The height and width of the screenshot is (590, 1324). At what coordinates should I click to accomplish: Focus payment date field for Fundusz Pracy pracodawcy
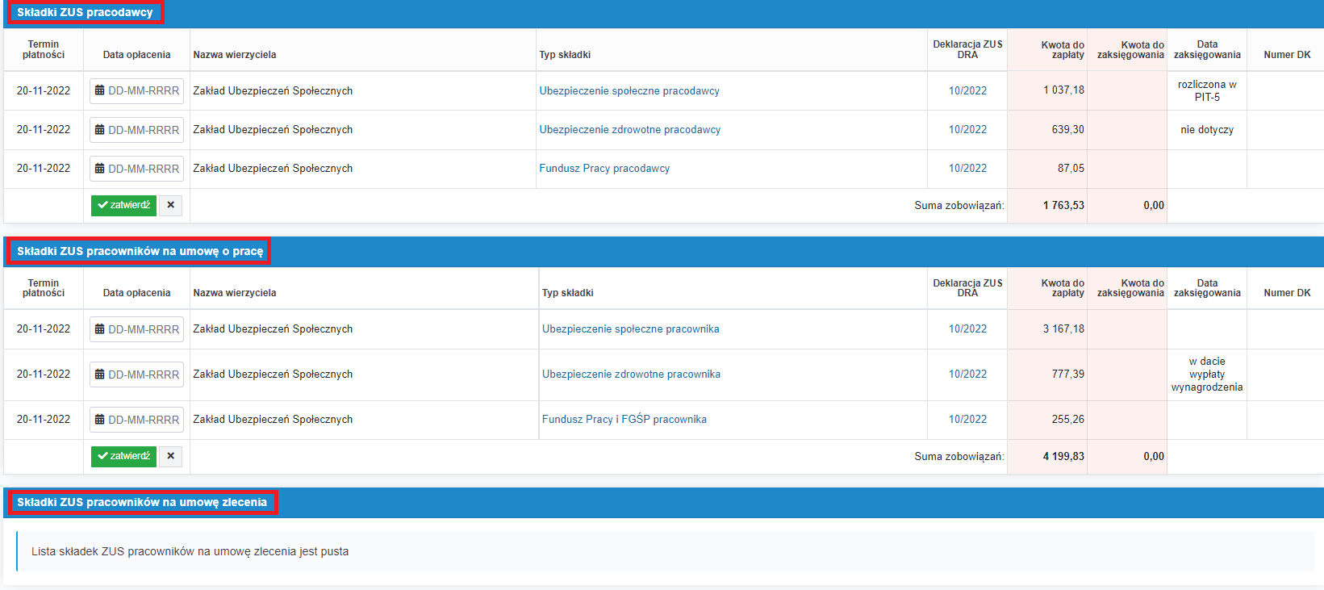136,169
